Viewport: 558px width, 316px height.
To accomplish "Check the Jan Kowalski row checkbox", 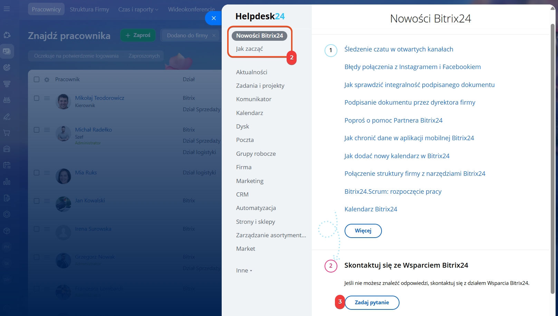I will (x=37, y=201).
